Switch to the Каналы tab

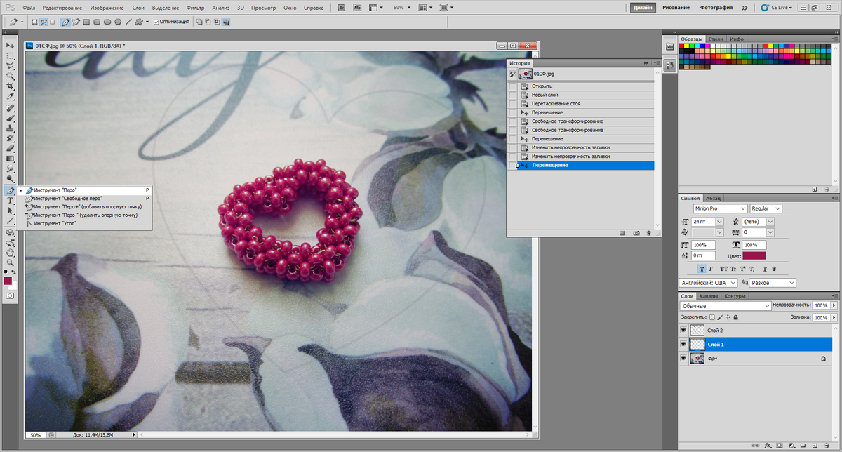[709, 296]
